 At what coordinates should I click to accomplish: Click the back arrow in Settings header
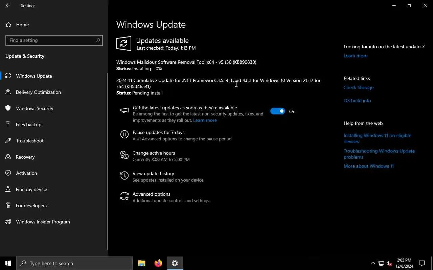coord(8,5)
